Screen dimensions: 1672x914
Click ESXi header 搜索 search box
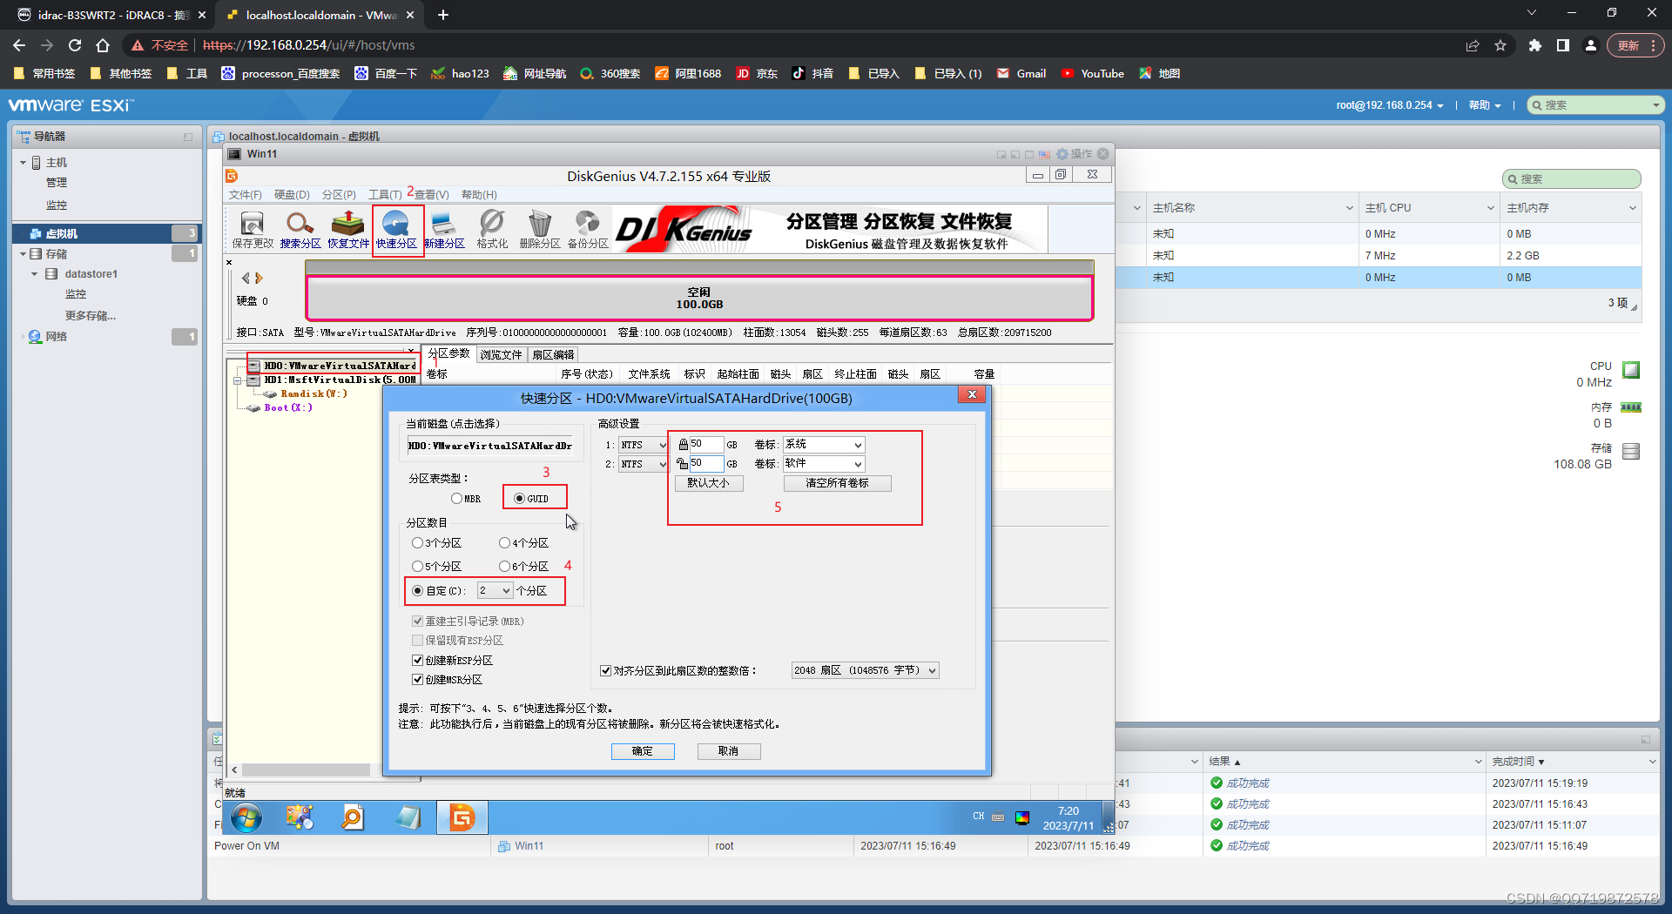(x=1596, y=105)
